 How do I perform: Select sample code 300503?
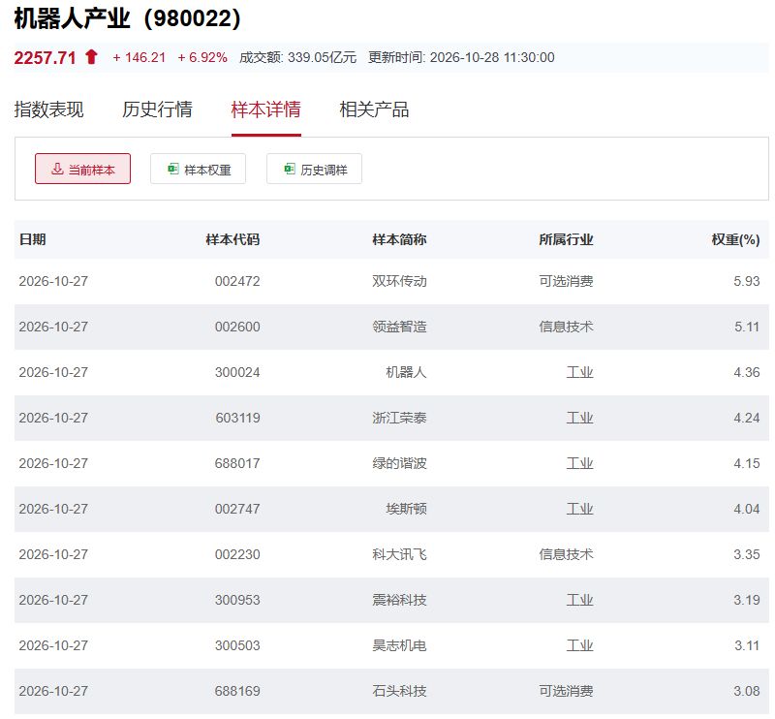(237, 644)
